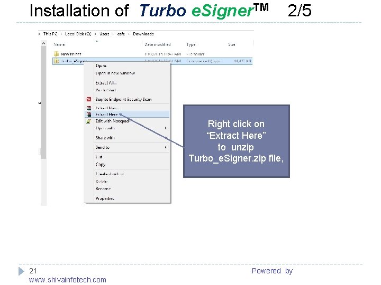Select Pin to Start entry
The width and height of the screenshot is (381, 285).
click(105, 90)
